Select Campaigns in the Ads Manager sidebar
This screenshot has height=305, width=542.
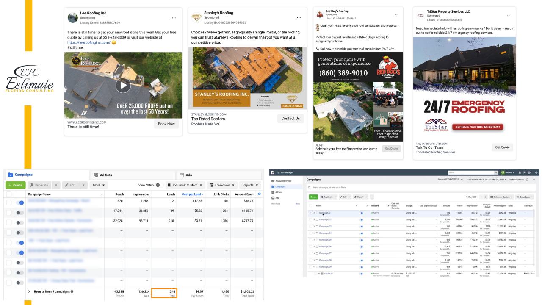tap(285, 186)
